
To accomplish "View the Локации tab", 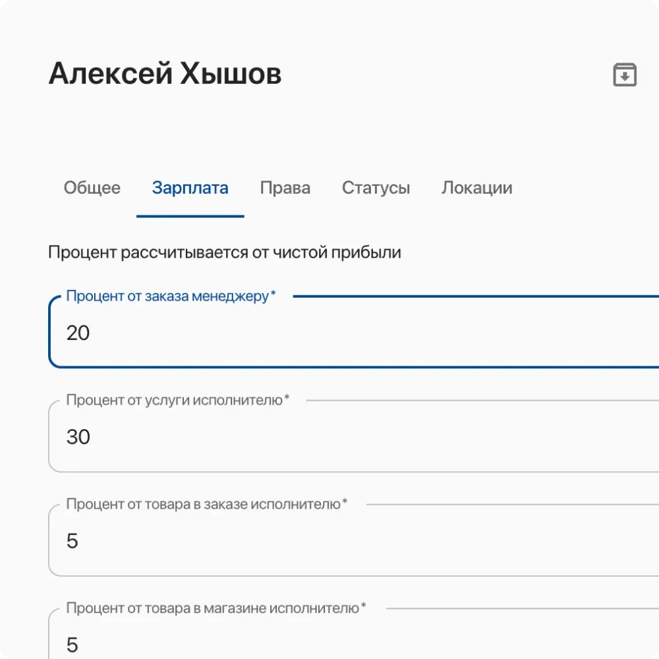I will coord(476,188).
